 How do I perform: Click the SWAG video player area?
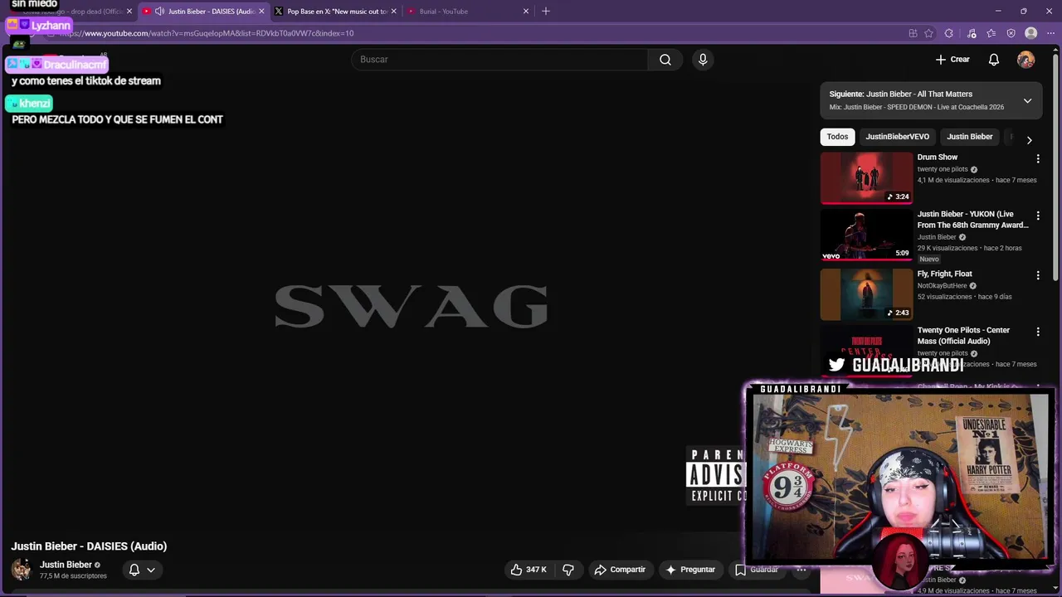coord(411,305)
